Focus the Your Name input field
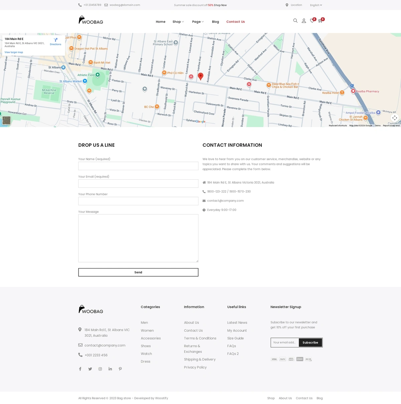401x404 pixels. (x=138, y=166)
